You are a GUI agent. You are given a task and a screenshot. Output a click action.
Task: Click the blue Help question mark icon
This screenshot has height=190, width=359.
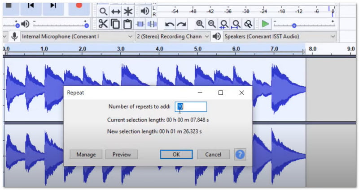pyautogui.click(x=240, y=154)
